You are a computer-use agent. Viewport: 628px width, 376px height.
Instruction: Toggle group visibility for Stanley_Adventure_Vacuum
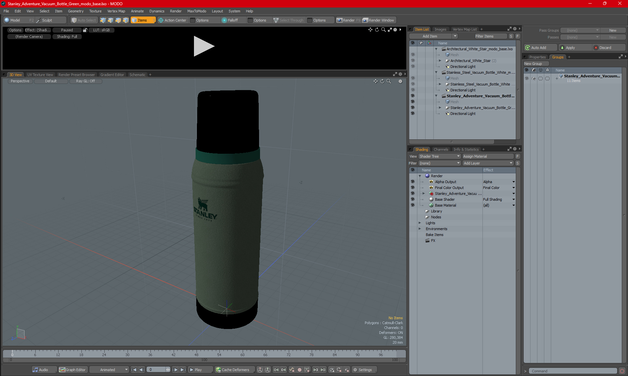[527, 78]
